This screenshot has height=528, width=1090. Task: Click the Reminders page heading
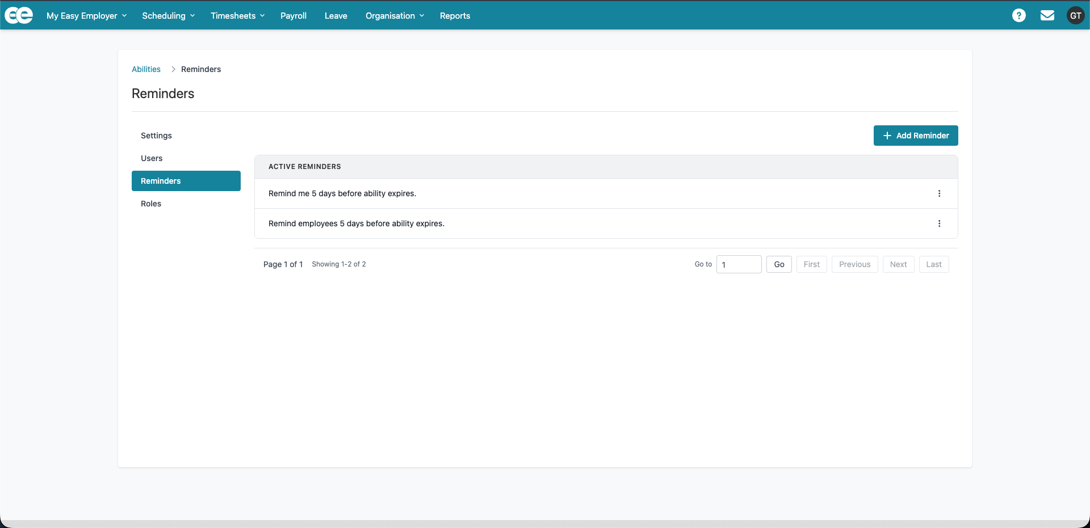[x=163, y=94]
